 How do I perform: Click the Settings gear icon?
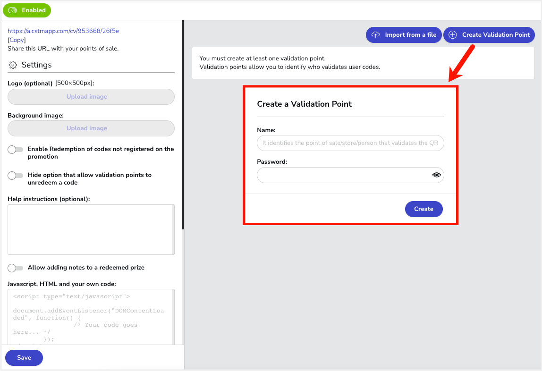point(13,65)
